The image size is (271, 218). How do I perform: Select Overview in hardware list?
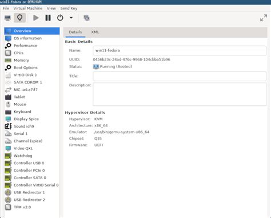pyautogui.click(x=32, y=31)
